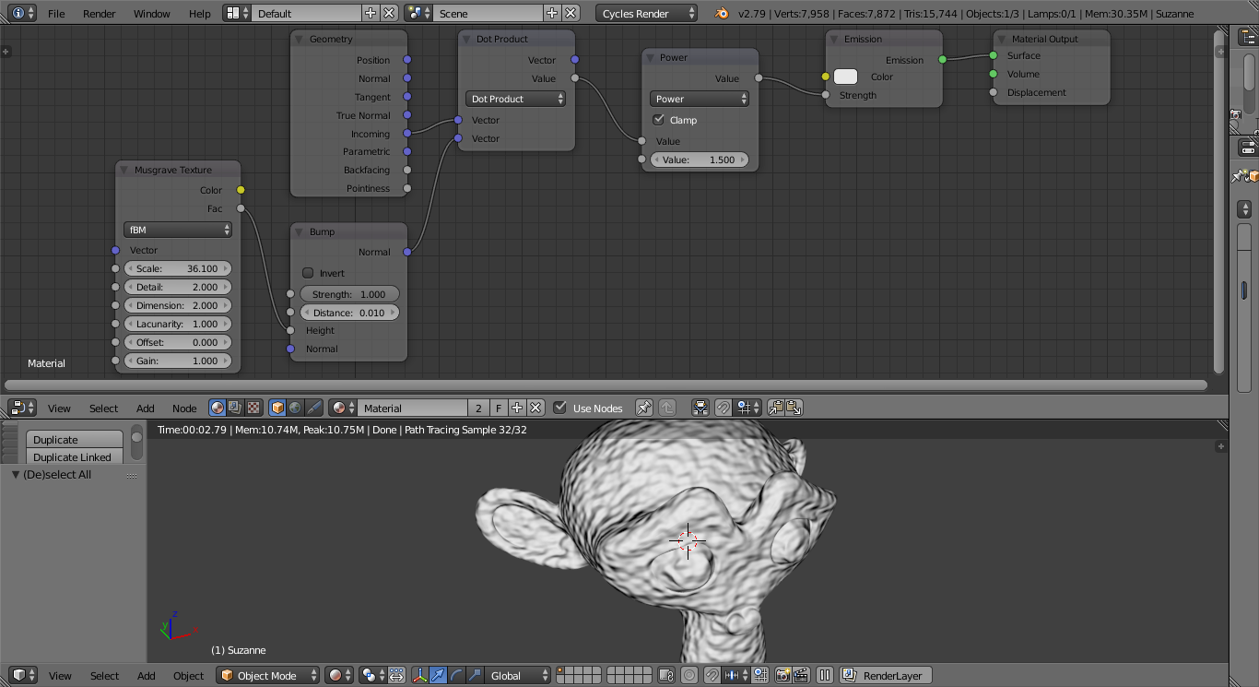Viewport: 1259px width, 687px height.
Task: Collapse the (De)select All panel
Action: click(16, 474)
